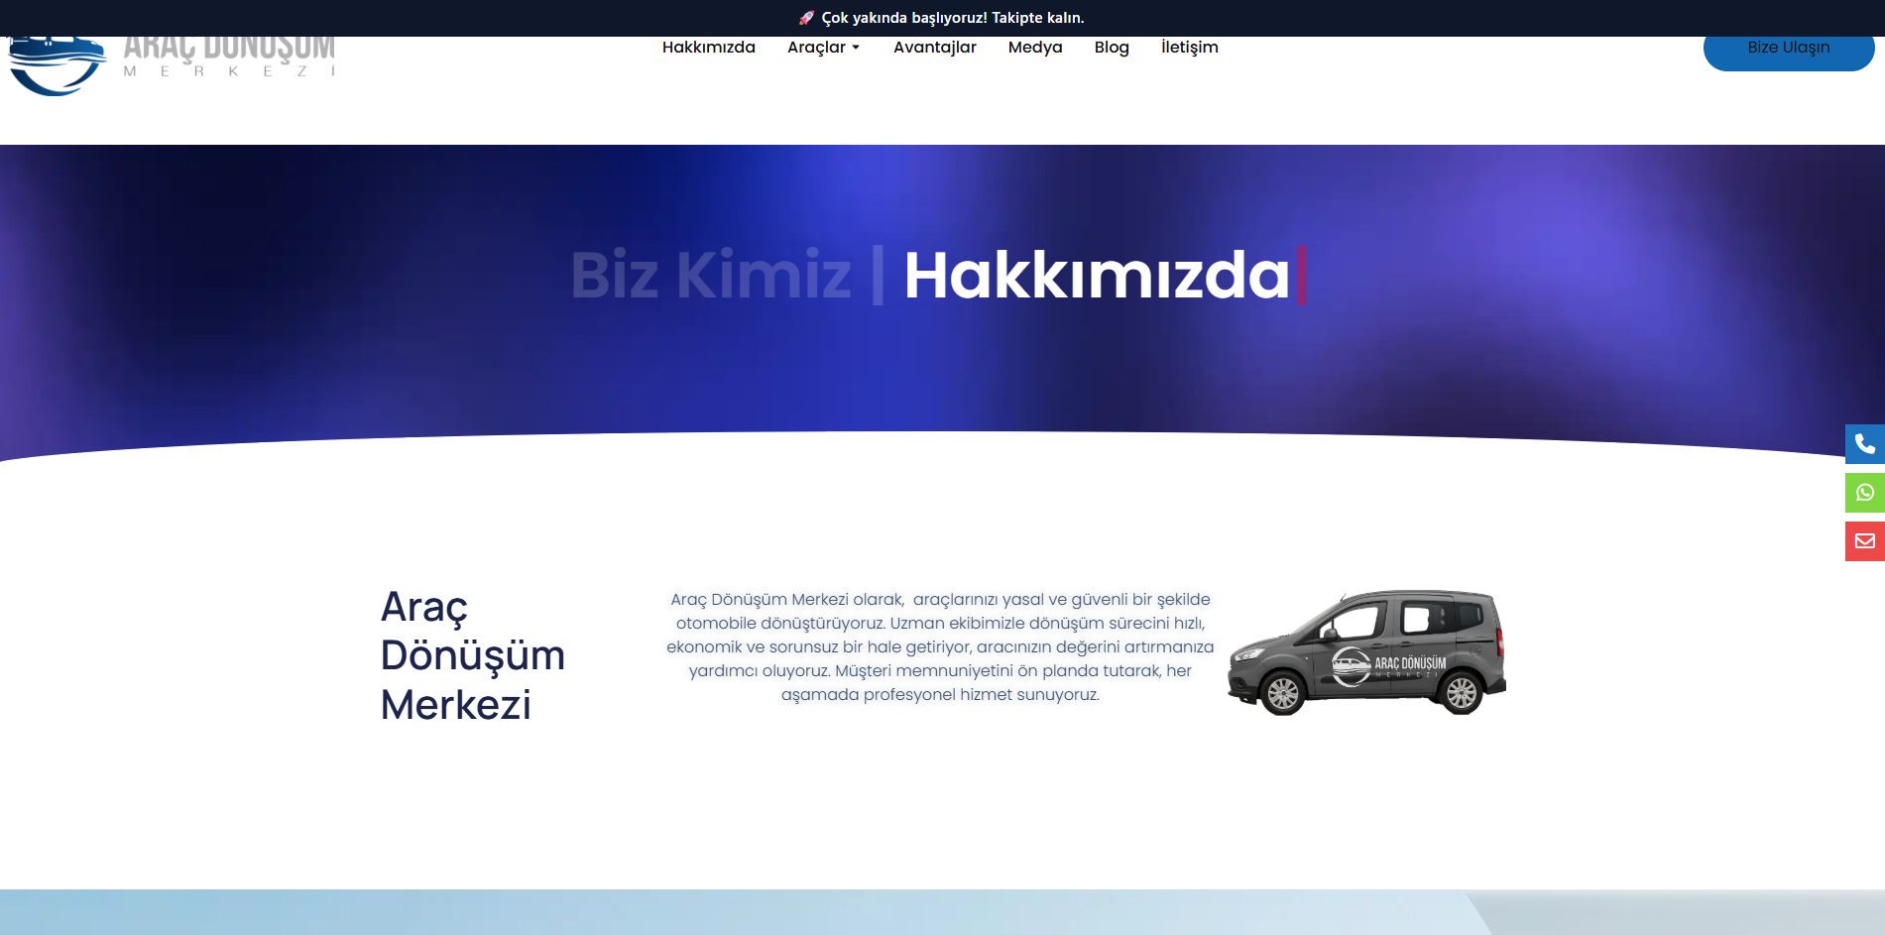Click the logo printed on the van's side
The image size is (1885, 935).
pos(1388,665)
